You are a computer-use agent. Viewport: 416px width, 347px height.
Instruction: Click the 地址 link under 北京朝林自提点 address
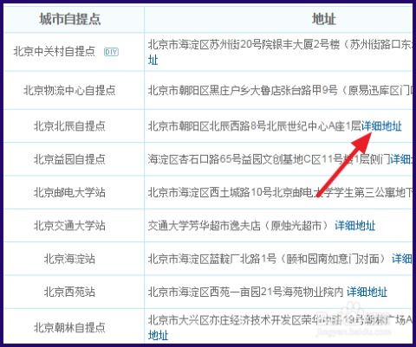click(158, 335)
